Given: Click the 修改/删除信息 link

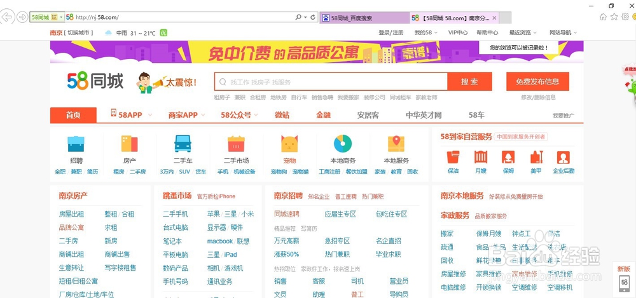Looking at the screenshot, I should (538, 97).
